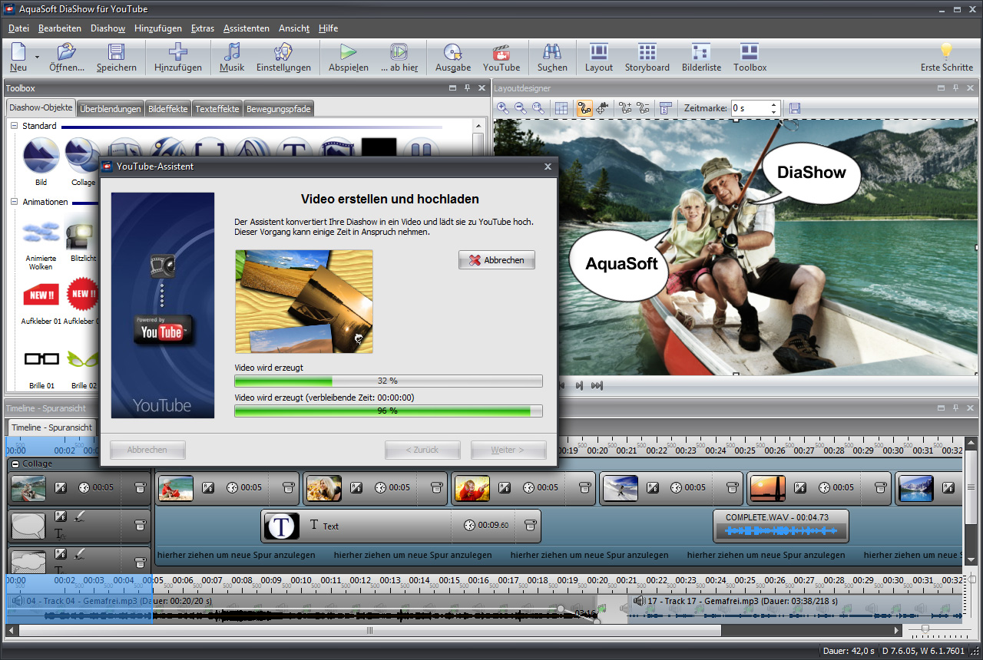Click the remove path point icon
983x660 pixels.
(x=644, y=108)
